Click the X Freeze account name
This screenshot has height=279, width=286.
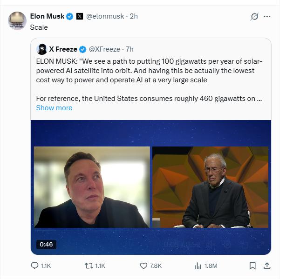pos(63,49)
